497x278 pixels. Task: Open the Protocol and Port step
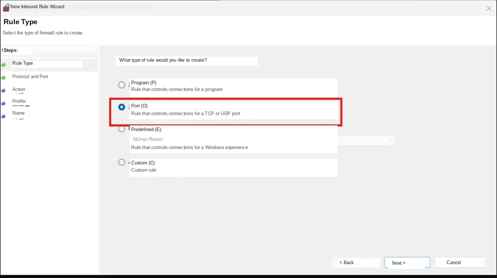(30, 77)
